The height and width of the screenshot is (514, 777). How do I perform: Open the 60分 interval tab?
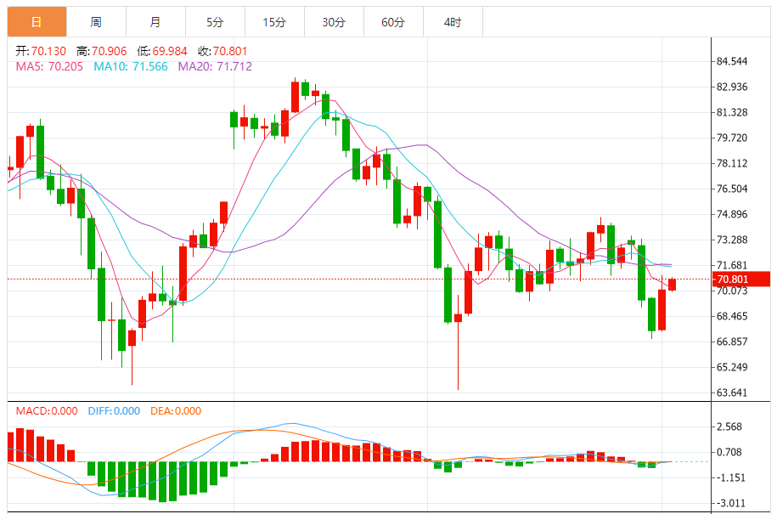coord(393,22)
